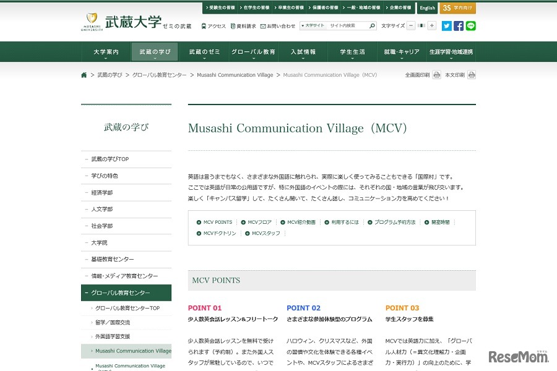Click inside the サイト内検索 search field

(343, 26)
